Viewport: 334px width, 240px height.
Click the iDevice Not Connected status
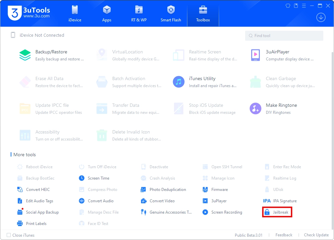(x=37, y=35)
